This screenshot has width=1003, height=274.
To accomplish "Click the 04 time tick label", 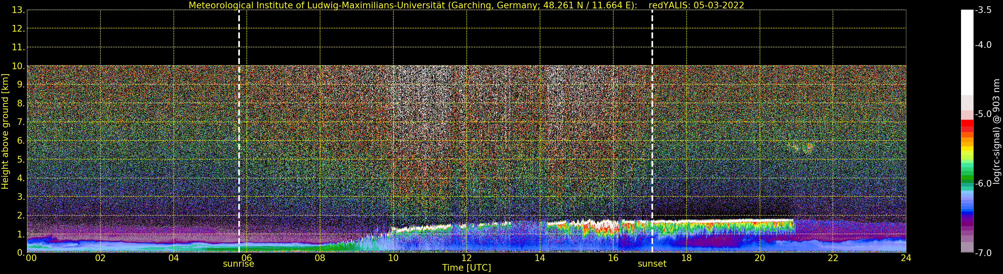I will [x=174, y=258].
